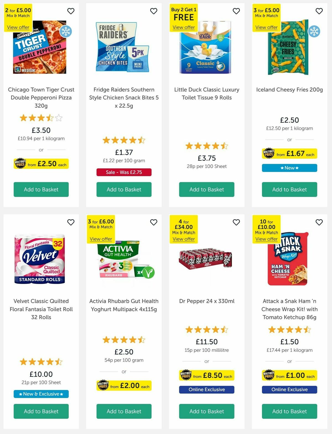Screen dimensions: 332x434
Task: Open View offer for Chicago Town pizza
Action: (x=18, y=27)
